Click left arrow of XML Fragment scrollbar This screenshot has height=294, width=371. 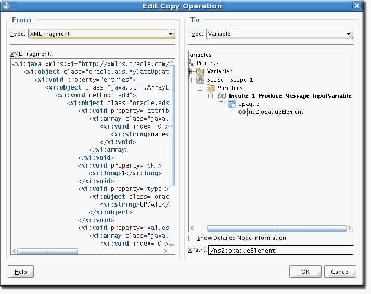click(x=15, y=251)
